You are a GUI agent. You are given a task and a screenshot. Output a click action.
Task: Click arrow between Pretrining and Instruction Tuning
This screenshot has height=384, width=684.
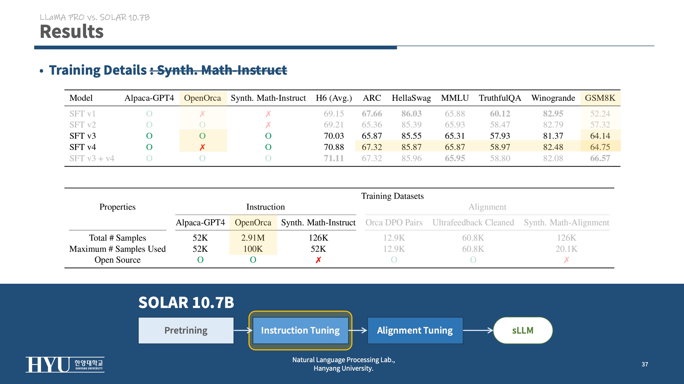click(x=243, y=330)
